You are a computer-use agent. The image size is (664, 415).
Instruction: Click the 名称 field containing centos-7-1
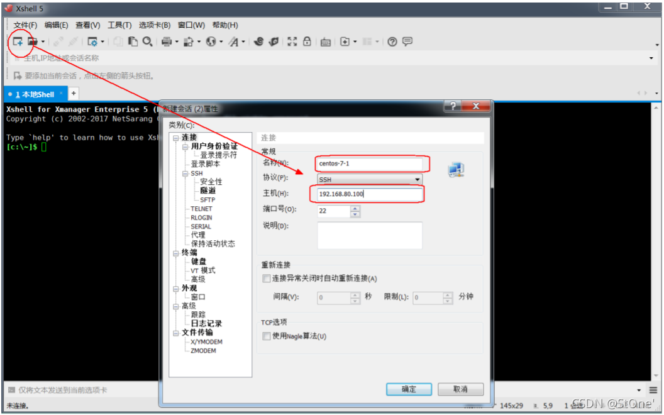(x=370, y=164)
